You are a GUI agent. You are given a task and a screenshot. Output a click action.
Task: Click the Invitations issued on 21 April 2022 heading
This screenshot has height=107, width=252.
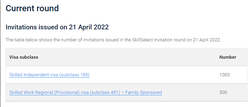coord(57,27)
